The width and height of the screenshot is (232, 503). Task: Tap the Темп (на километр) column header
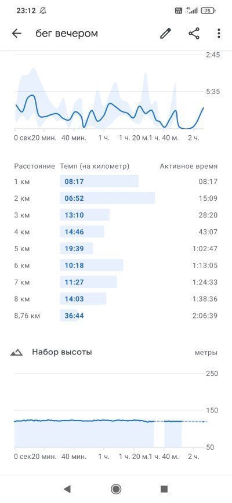click(95, 166)
